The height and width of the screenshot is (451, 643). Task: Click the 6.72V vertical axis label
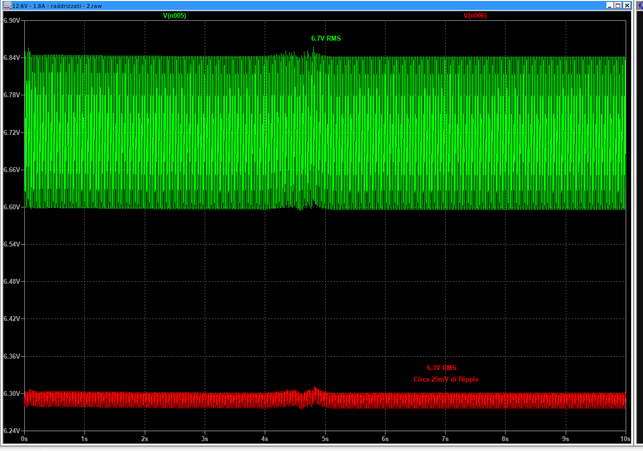coord(11,132)
